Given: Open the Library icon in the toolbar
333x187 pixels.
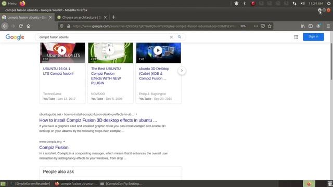Looking at the screenshot, I should point(303,26).
